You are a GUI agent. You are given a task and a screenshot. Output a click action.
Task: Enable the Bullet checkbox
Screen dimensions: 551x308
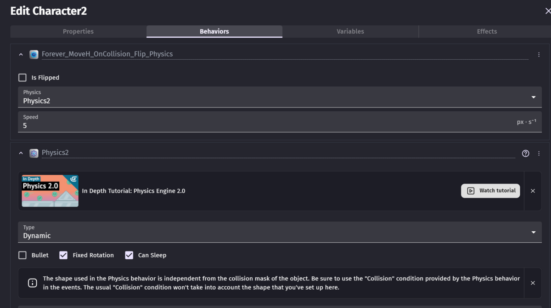[x=22, y=255]
